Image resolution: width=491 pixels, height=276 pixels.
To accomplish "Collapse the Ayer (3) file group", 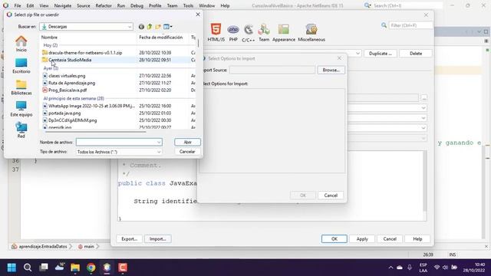I will pos(51,68).
